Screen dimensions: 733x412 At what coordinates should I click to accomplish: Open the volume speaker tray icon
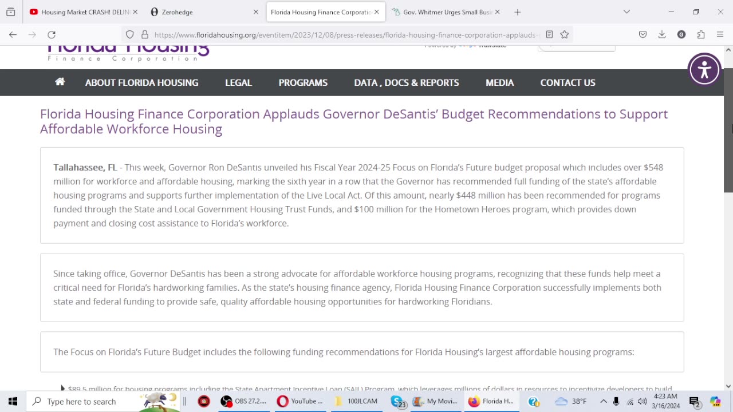[642, 401]
